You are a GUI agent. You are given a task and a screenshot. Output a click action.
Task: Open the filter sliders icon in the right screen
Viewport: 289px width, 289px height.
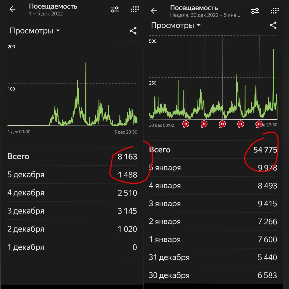point(255,11)
